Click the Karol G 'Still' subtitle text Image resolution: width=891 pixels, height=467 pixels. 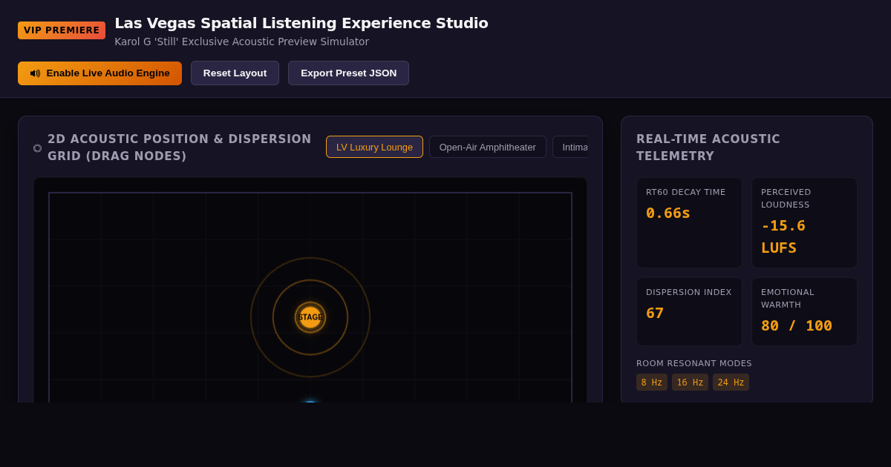241,42
